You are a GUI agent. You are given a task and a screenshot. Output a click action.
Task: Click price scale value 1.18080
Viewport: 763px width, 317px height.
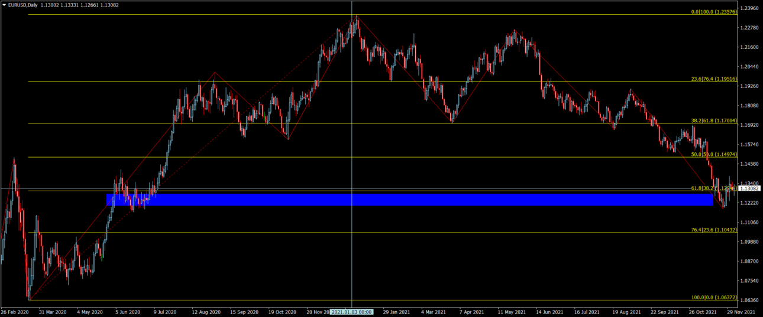point(750,106)
